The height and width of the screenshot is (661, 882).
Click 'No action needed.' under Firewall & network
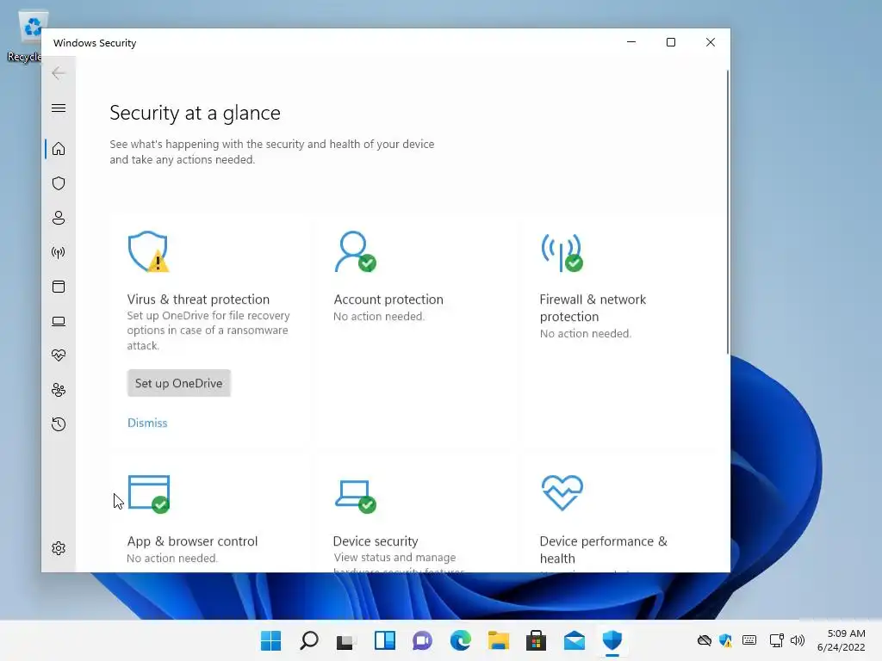click(586, 333)
